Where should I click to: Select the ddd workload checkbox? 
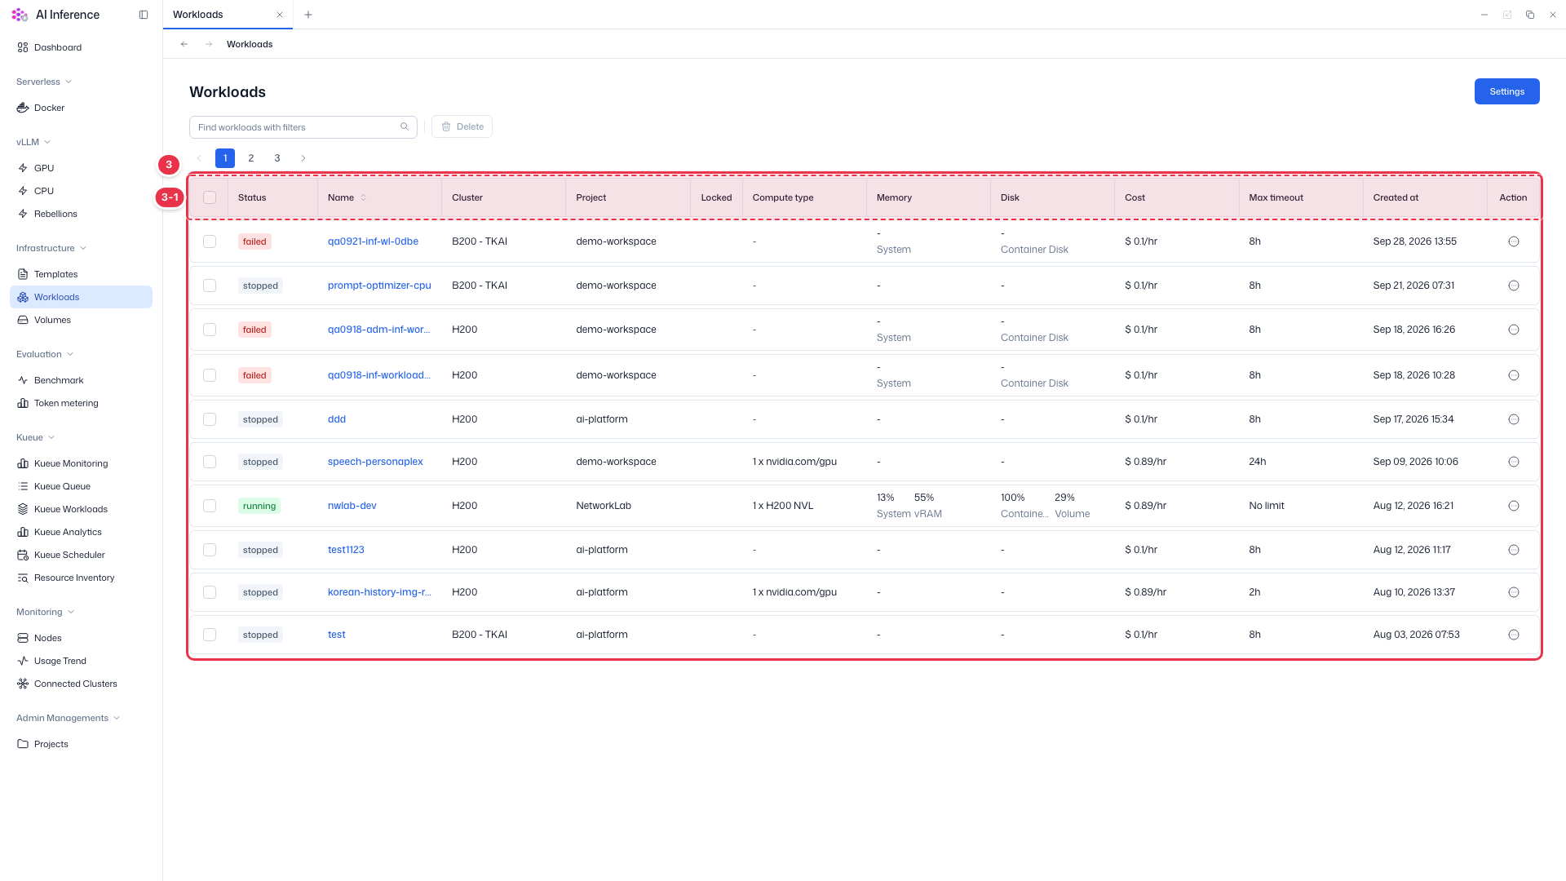pyautogui.click(x=210, y=419)
